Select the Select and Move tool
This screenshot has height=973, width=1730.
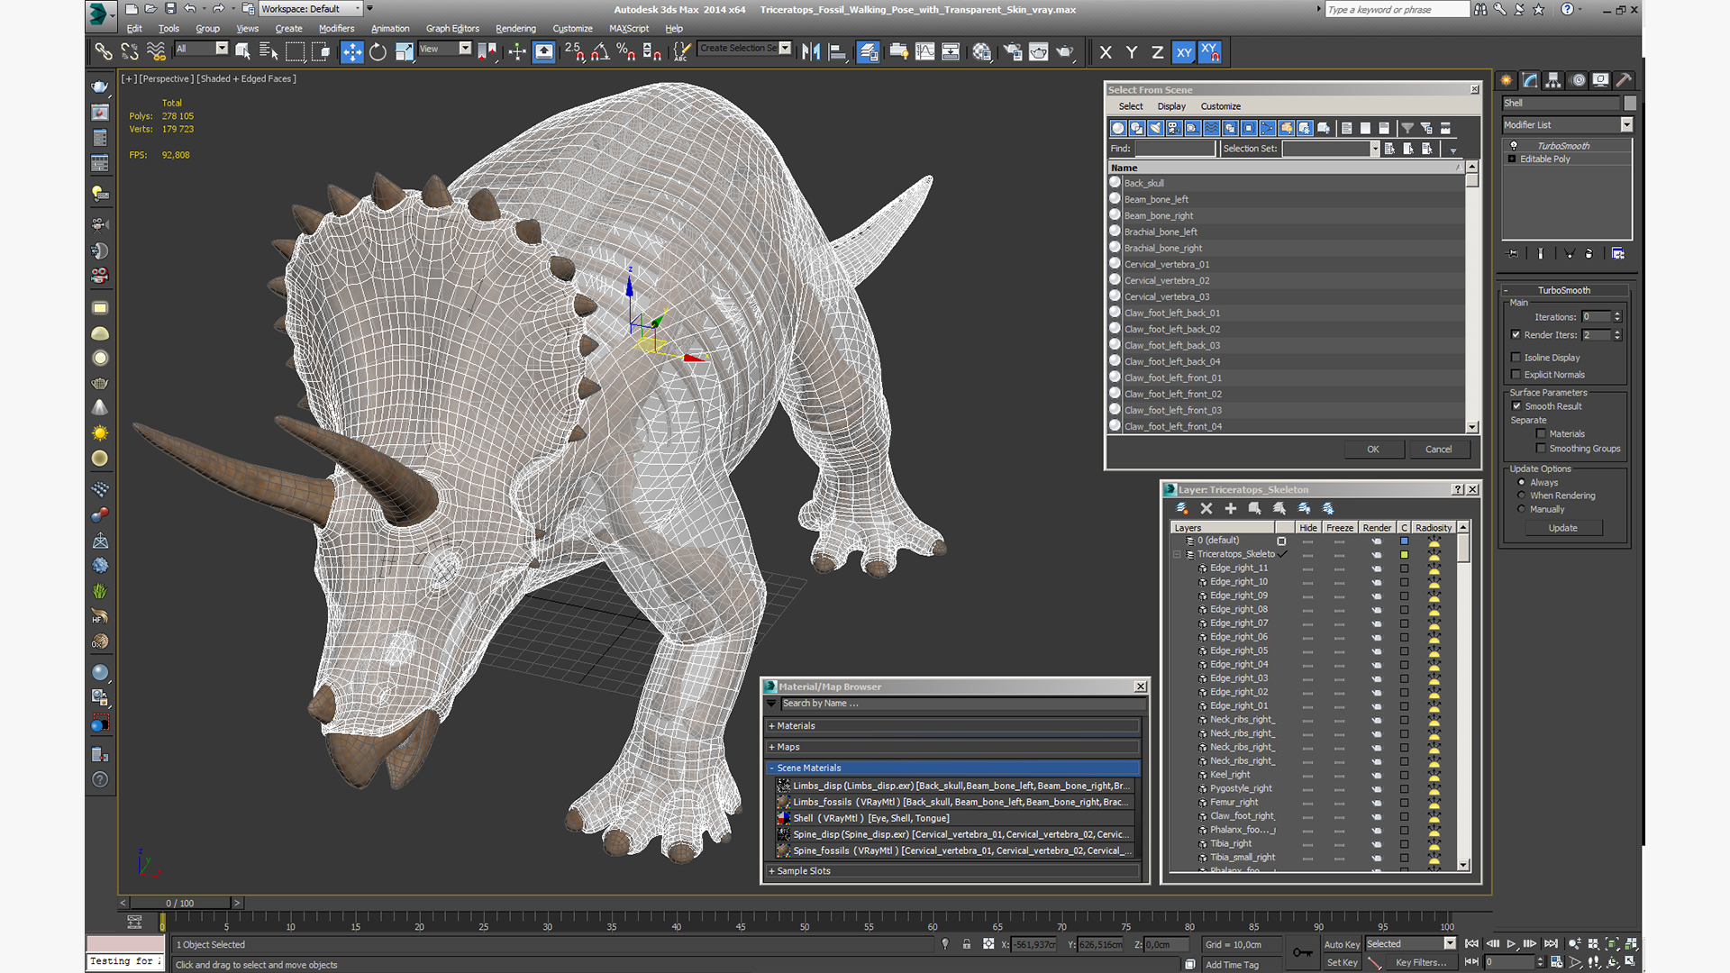352,52
